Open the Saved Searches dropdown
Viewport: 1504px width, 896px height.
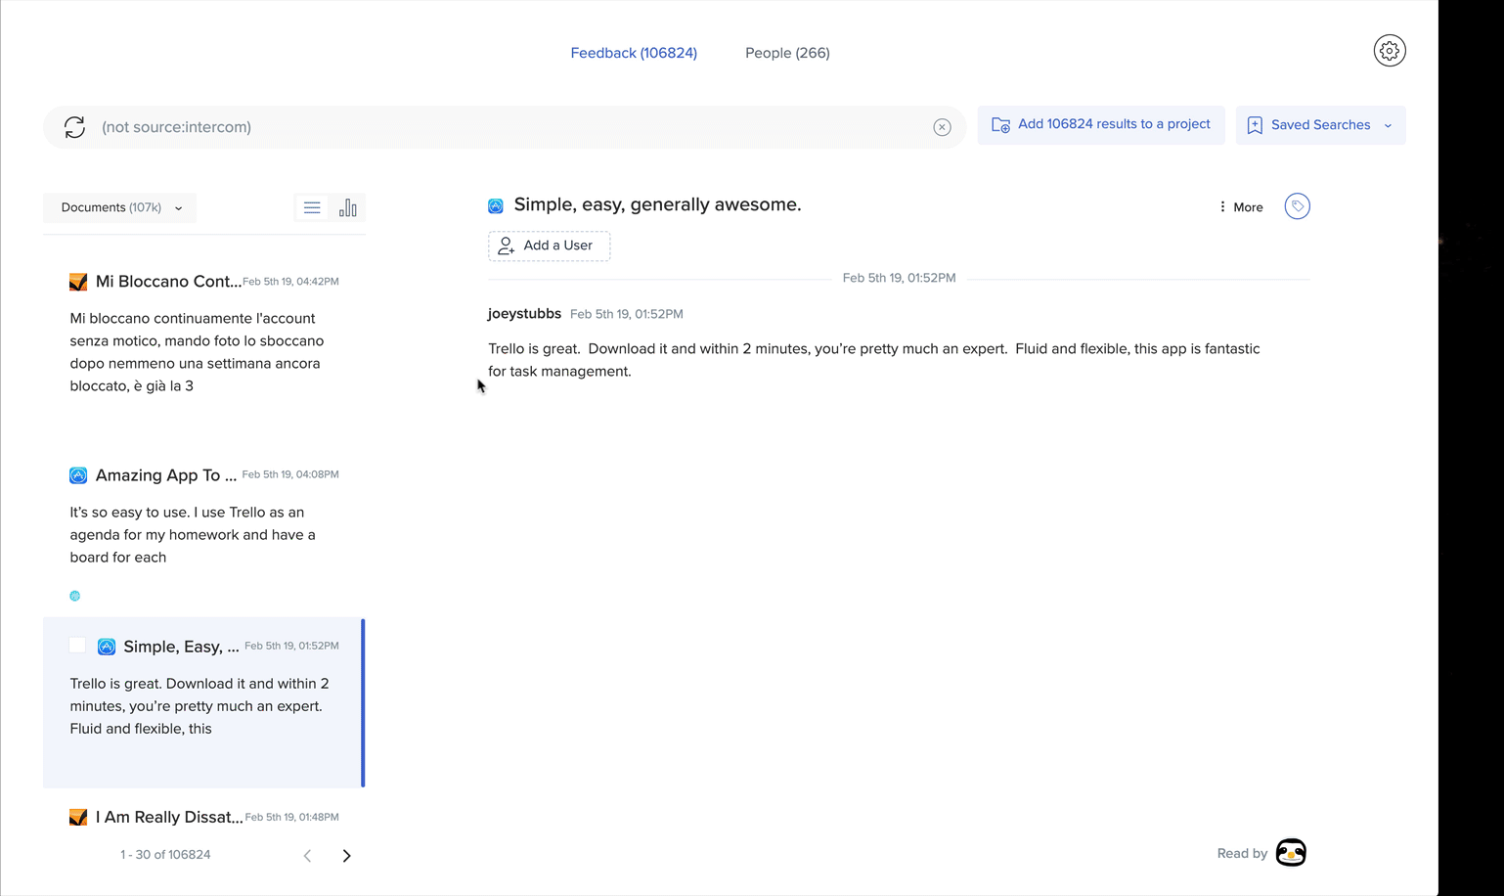click(1320, 125)
